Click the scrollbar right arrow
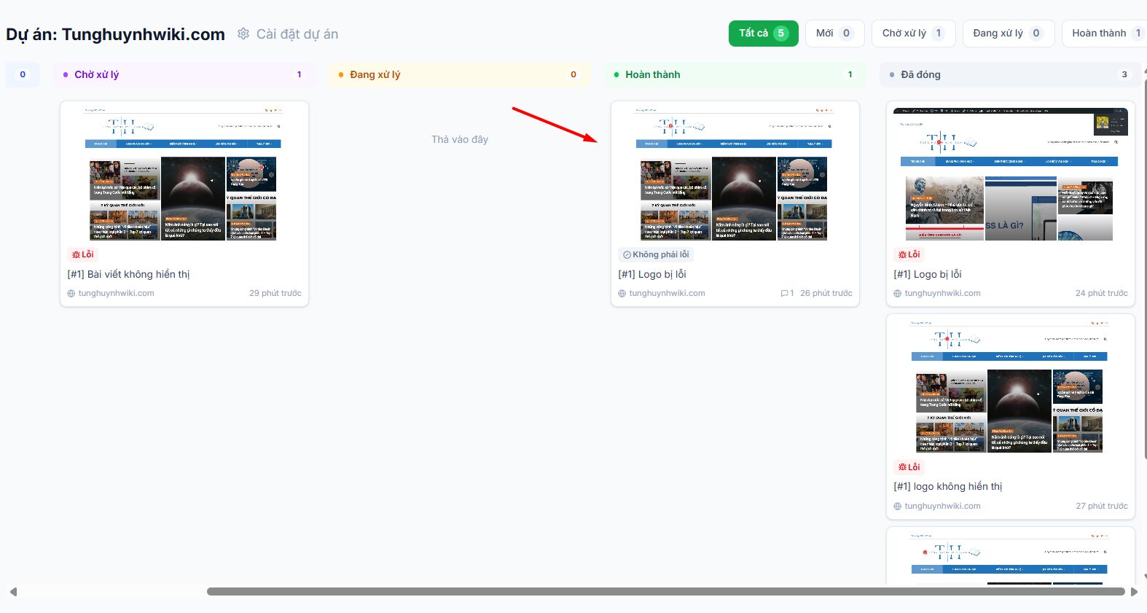The width and height of the screenshot is (1147, 613). tap(1134, 592)
